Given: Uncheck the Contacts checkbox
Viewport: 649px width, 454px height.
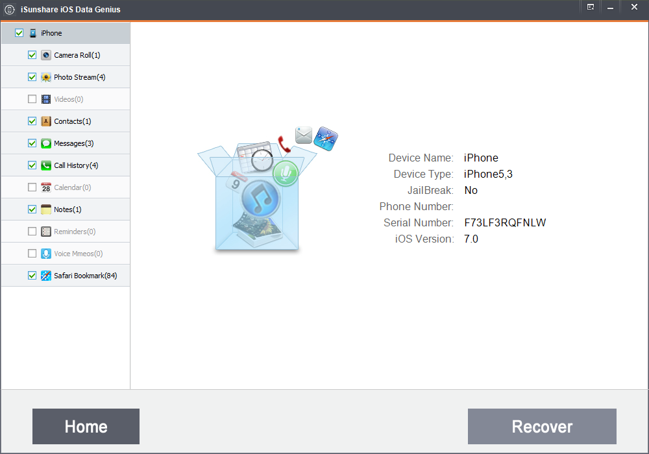Looking at the screenshot, I should (32, 121).
